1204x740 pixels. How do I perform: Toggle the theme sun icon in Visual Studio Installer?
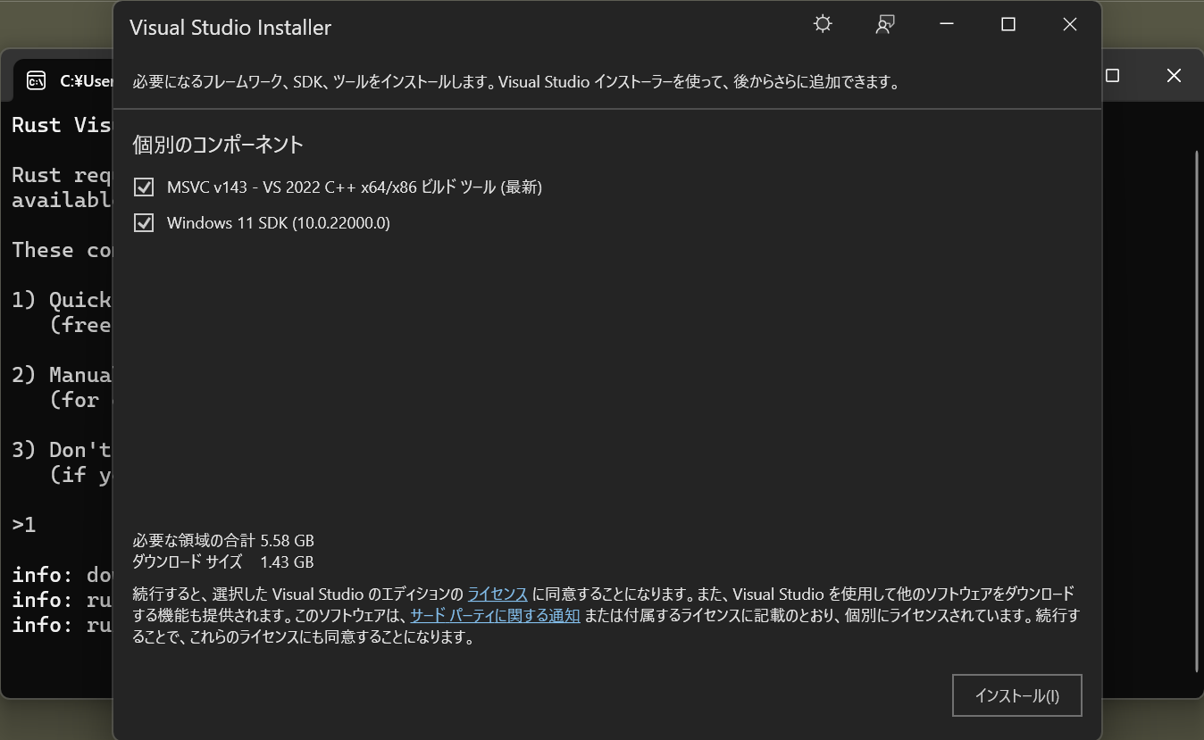click(823, 24)
